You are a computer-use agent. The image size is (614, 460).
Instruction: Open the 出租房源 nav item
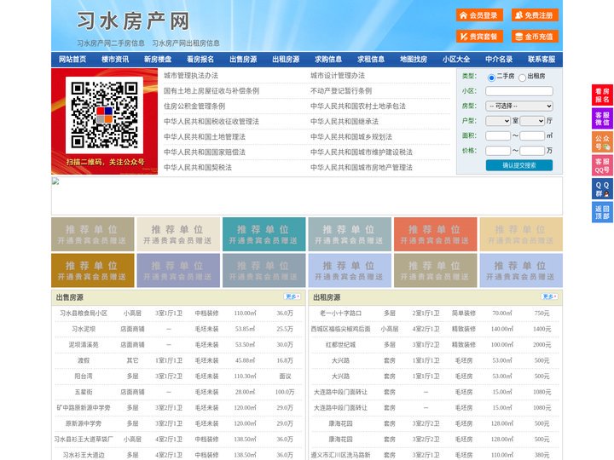click(x=286, y=60)
